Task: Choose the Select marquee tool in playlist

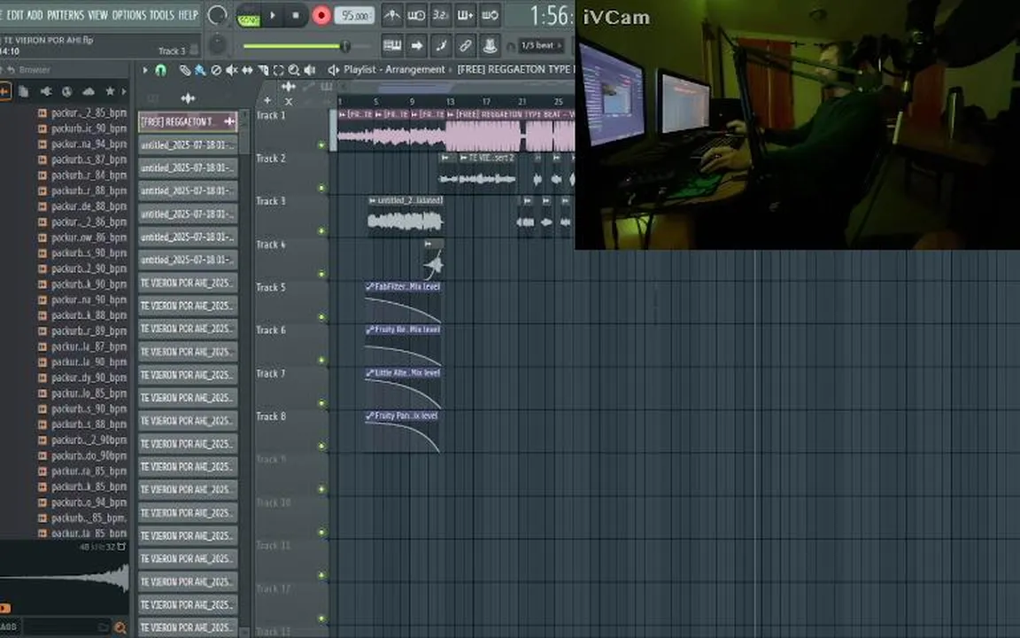Action: pyautogui.click(x=278, y=70)
